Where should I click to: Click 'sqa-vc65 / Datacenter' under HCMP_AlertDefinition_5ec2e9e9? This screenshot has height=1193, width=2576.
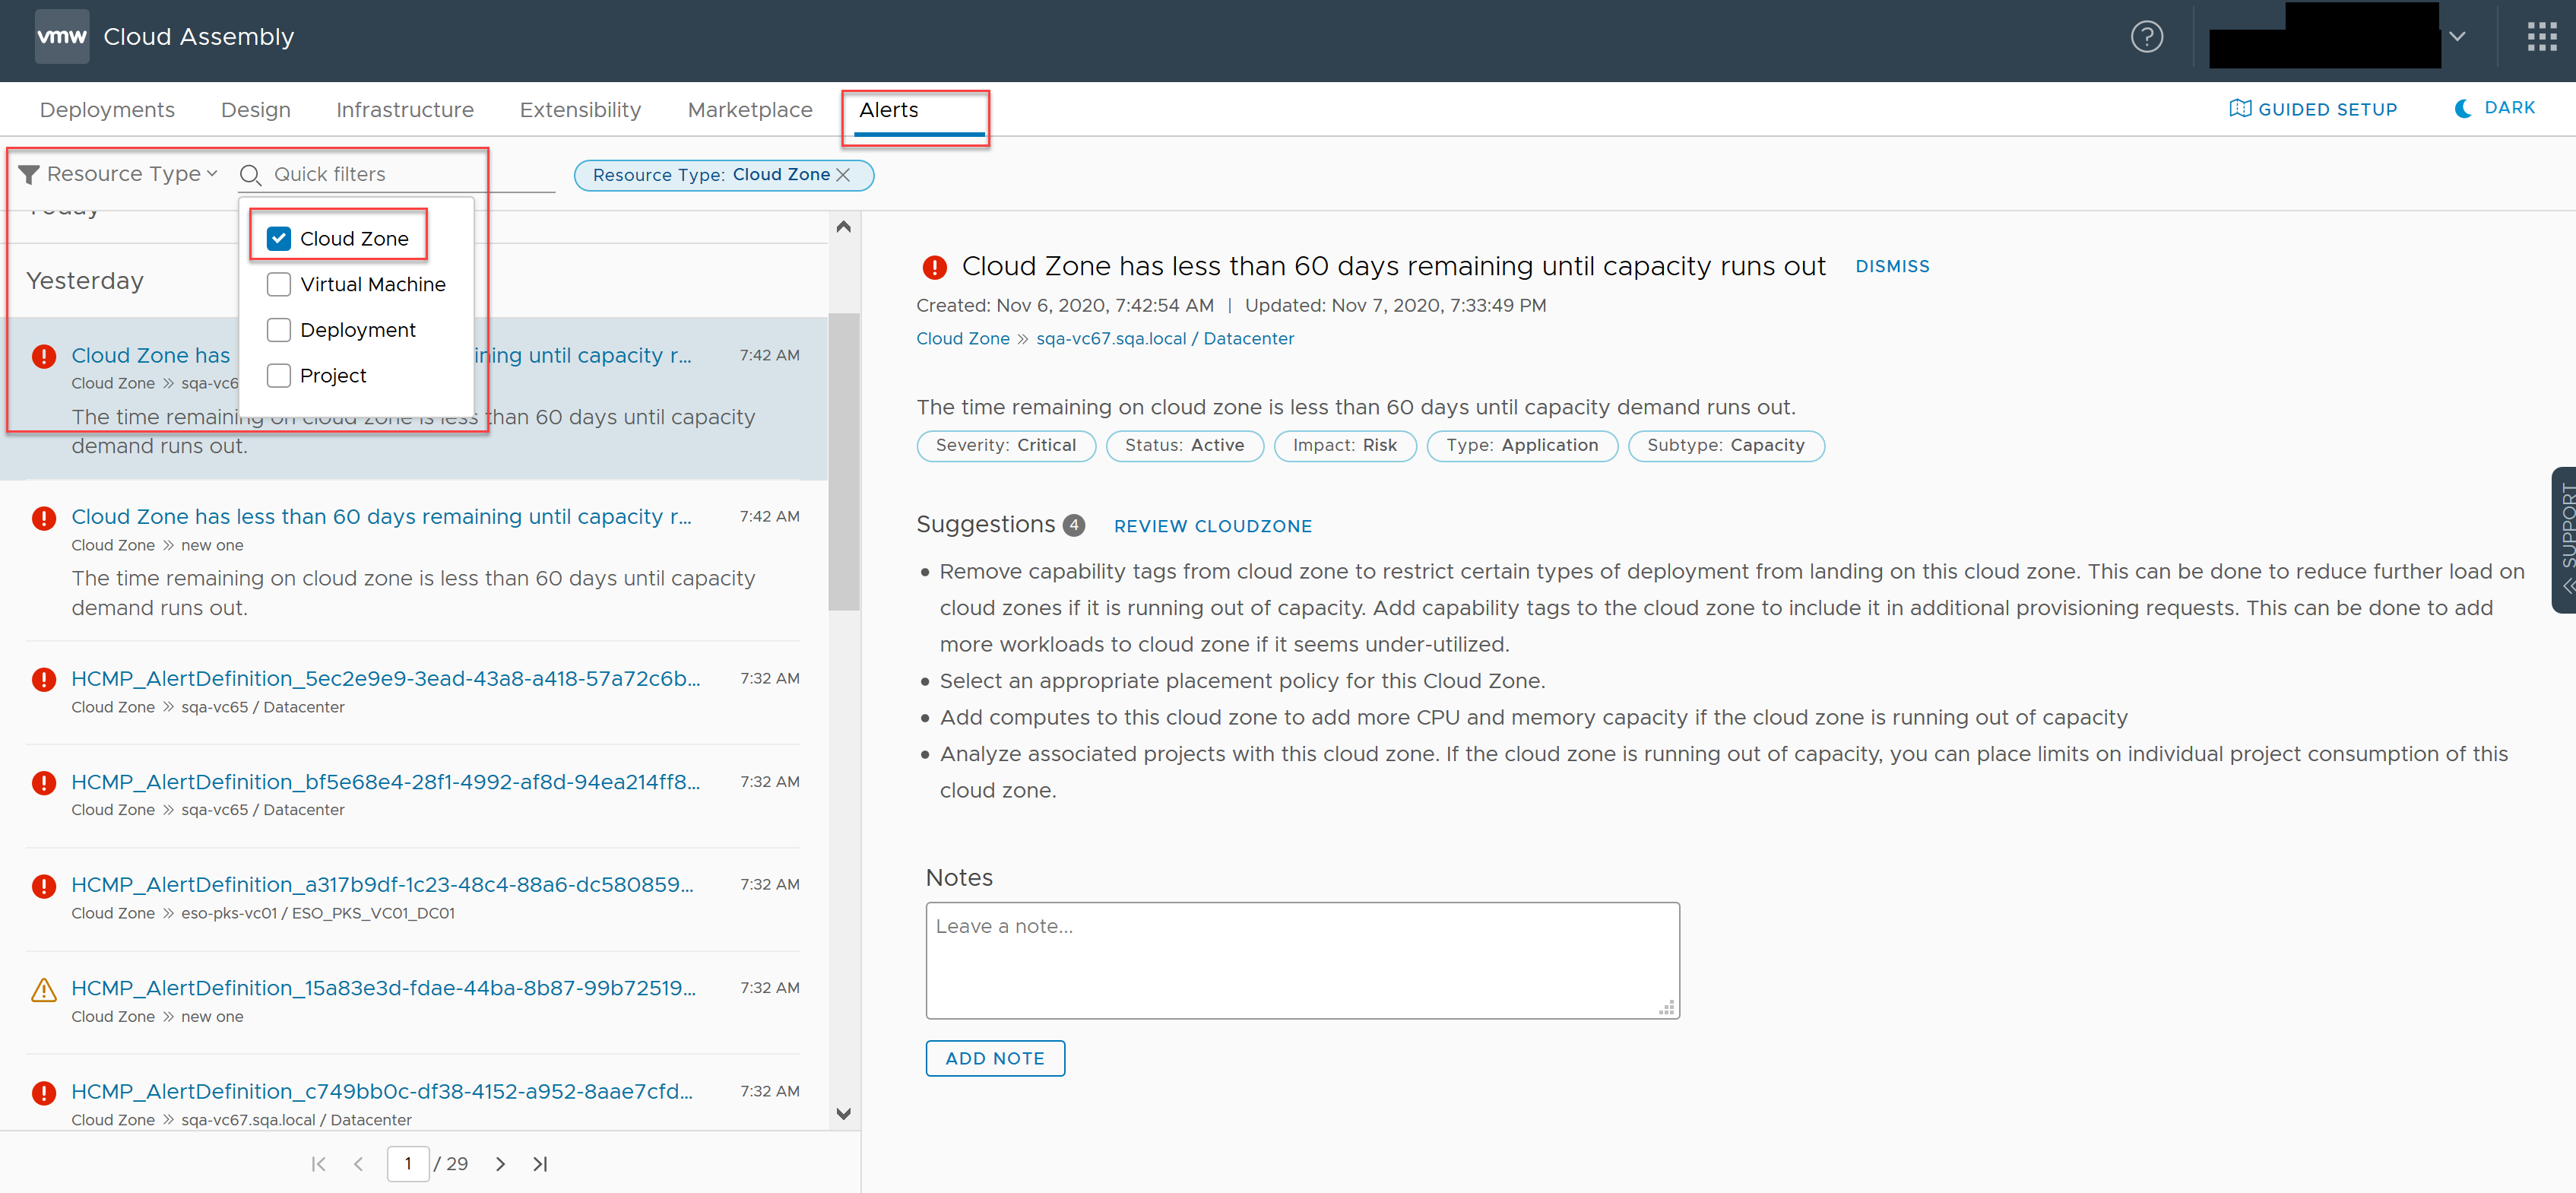(262, 707)
